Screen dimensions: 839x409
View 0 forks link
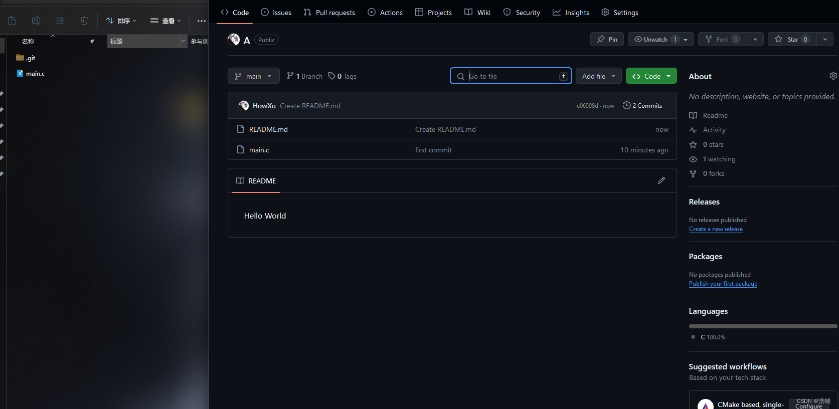(707, 173)
